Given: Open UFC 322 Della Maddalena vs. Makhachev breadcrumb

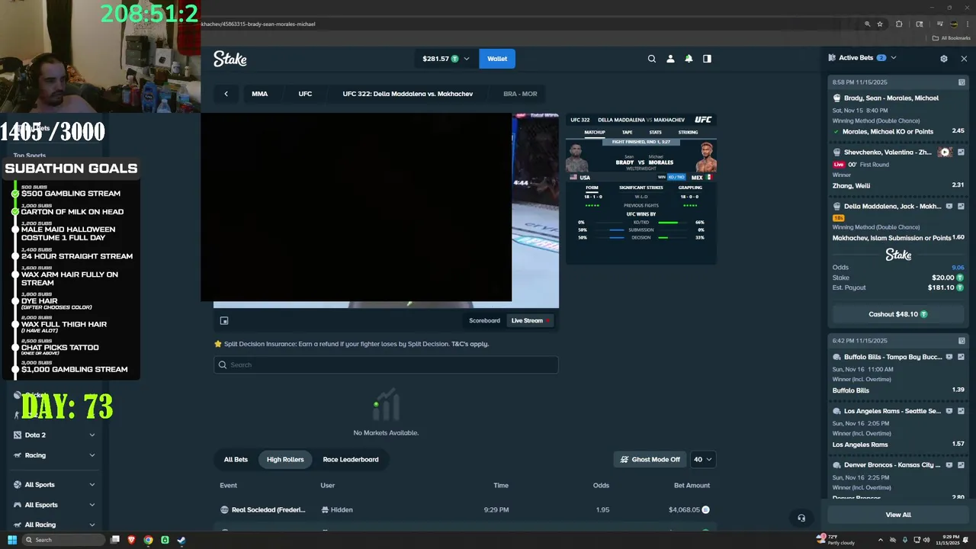Looking at the screenshot, I should pos(408,94).
